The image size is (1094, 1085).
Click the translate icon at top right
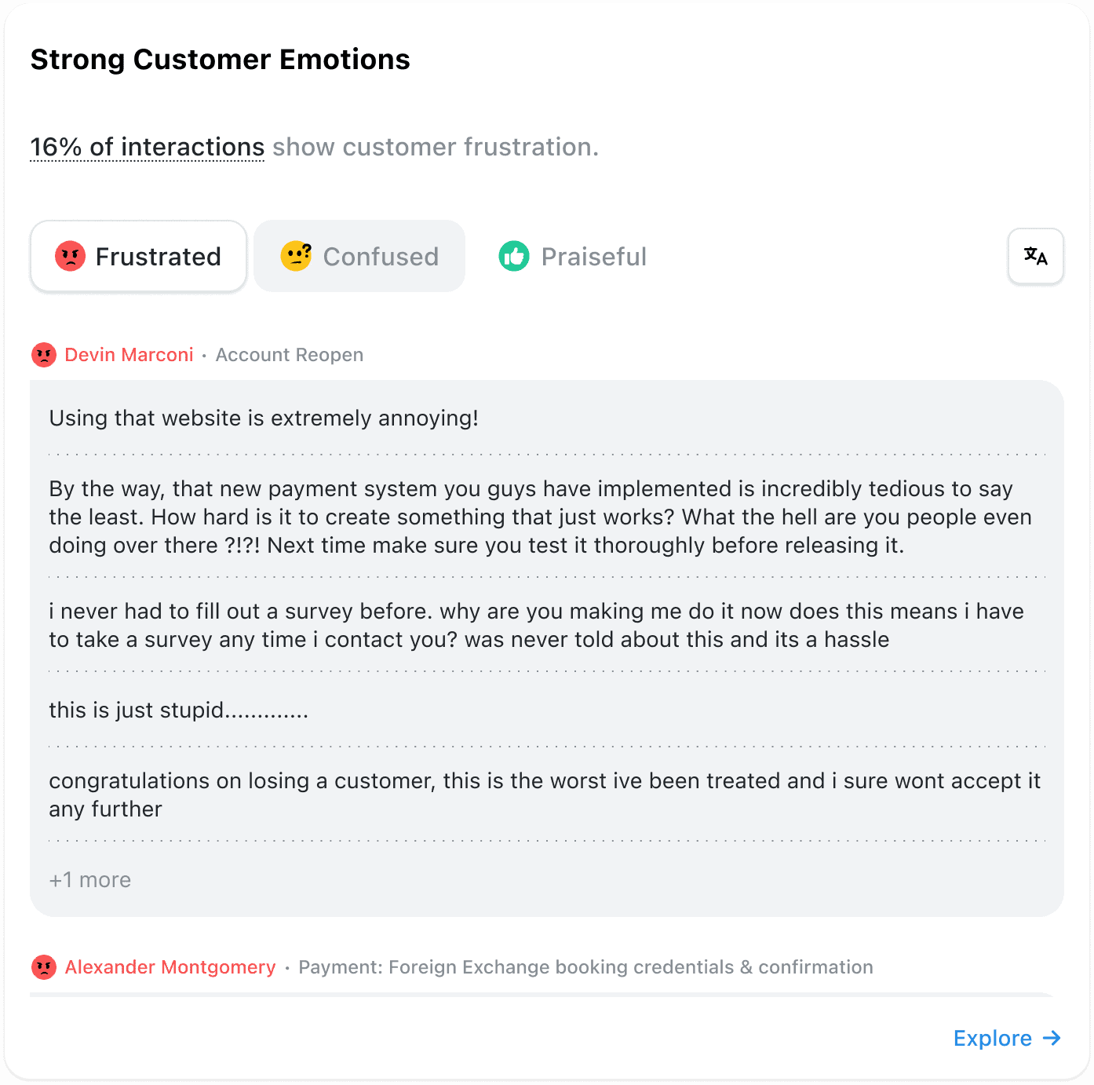1035,256
